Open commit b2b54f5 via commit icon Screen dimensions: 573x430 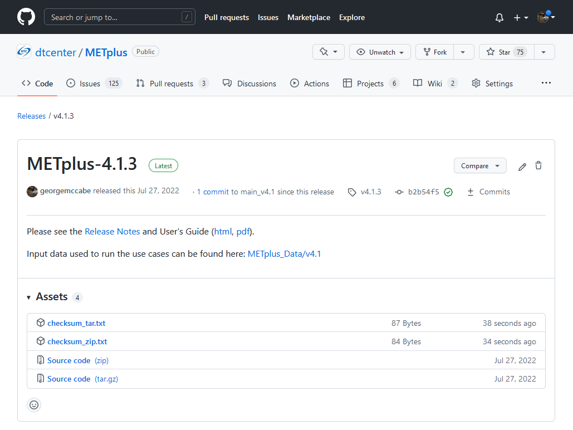point(399,192)
